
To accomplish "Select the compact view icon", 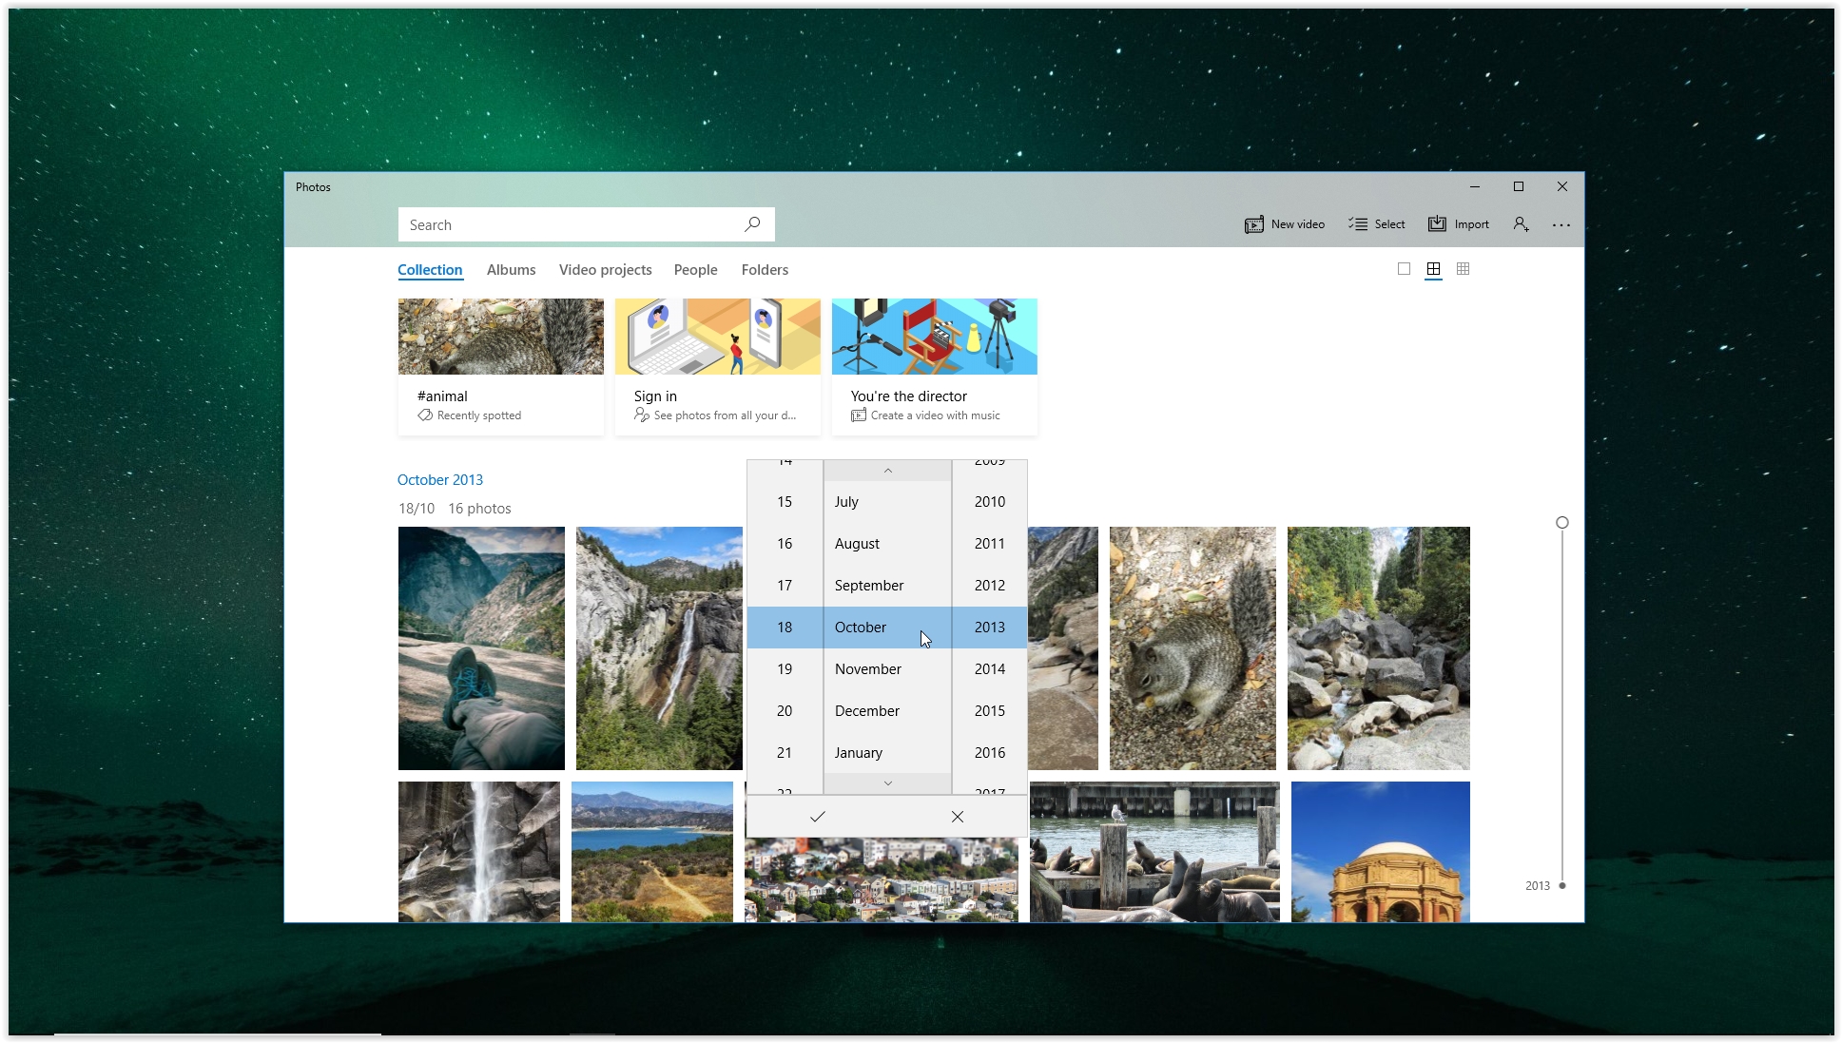I will [1463, 269].
